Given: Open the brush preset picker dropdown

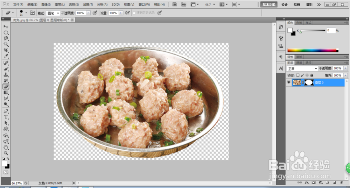Looking at the screenshot, I should click(x=26, y=13).
